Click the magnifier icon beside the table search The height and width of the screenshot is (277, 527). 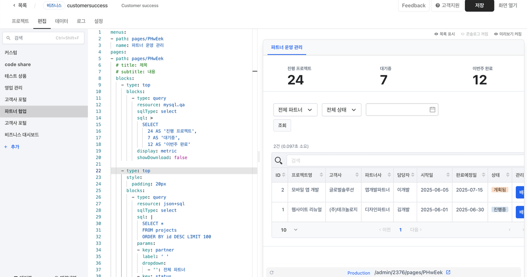tap(278, 161)
